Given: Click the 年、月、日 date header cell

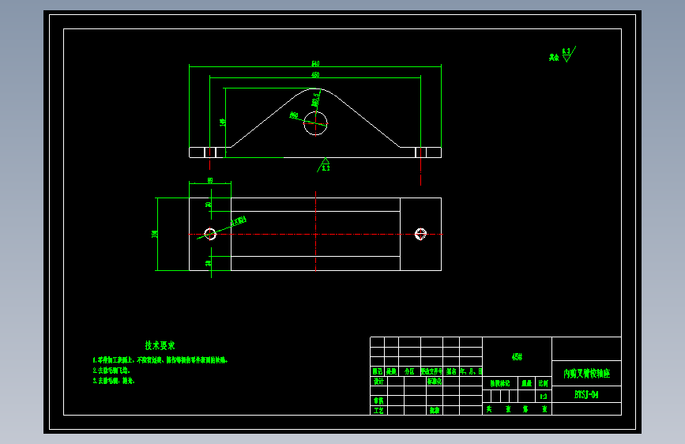Looking at the screenshot, I should coord(471,371).
